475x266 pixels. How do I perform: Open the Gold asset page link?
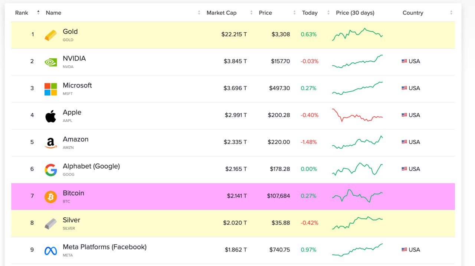[70, 32]
